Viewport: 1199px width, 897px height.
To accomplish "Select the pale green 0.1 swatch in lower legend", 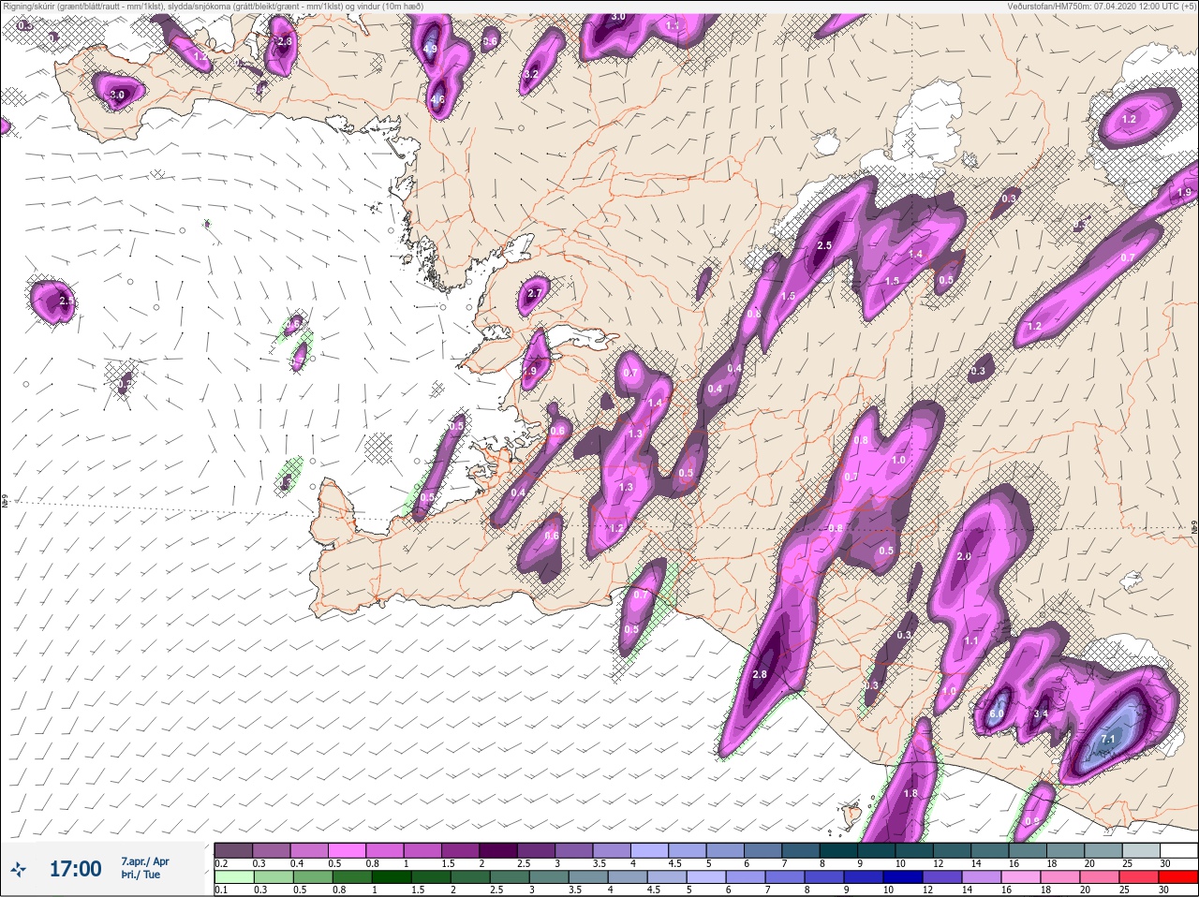I will (233, 877).
